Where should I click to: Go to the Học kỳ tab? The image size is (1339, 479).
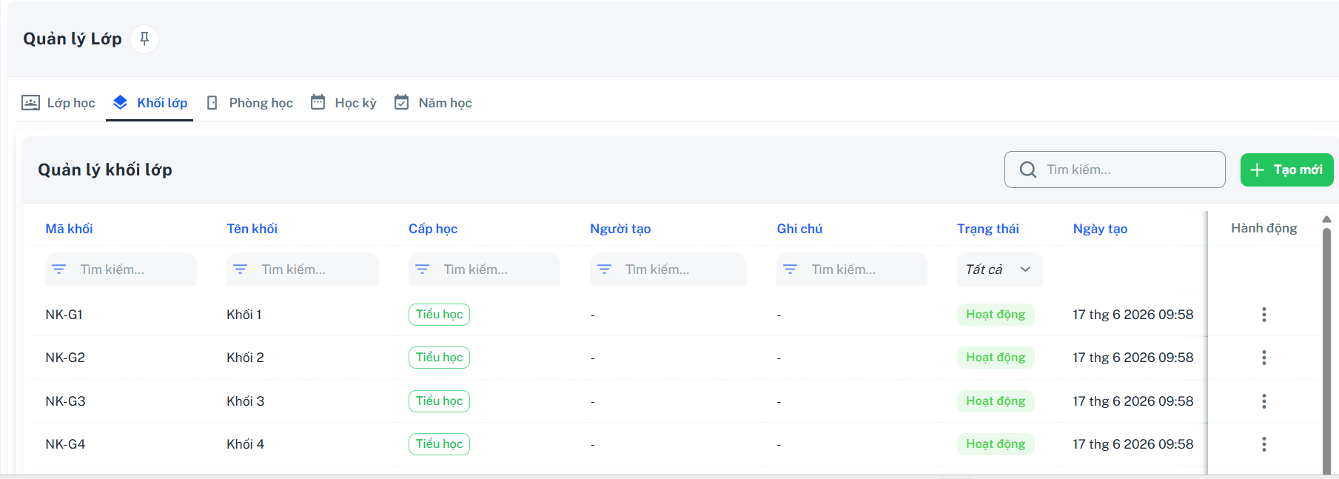[x=343, y=103]
